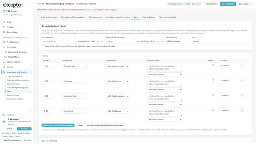257x144 pixels.
Task: Check Streife for Marktplatz West post
Action: (x=213, y=95)
